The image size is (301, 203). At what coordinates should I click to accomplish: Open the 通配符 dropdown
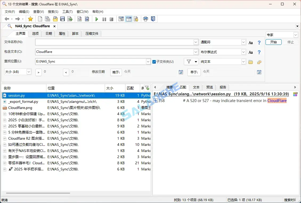[x=243, y=42]
